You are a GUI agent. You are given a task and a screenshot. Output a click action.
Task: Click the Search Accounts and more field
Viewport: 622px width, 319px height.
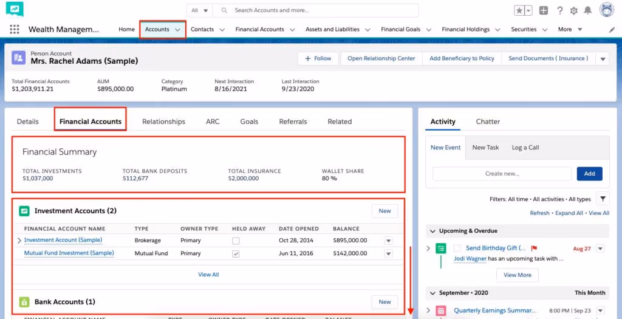point(315,10)
